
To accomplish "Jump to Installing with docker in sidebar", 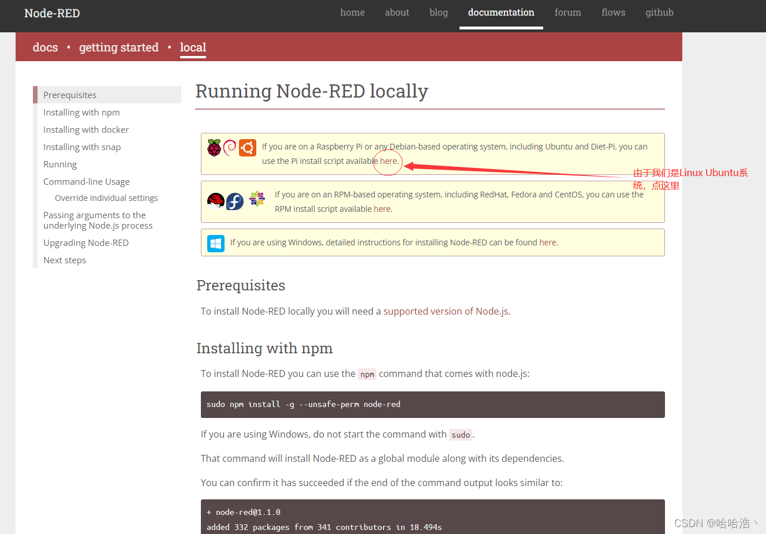I will click(86, 129).
